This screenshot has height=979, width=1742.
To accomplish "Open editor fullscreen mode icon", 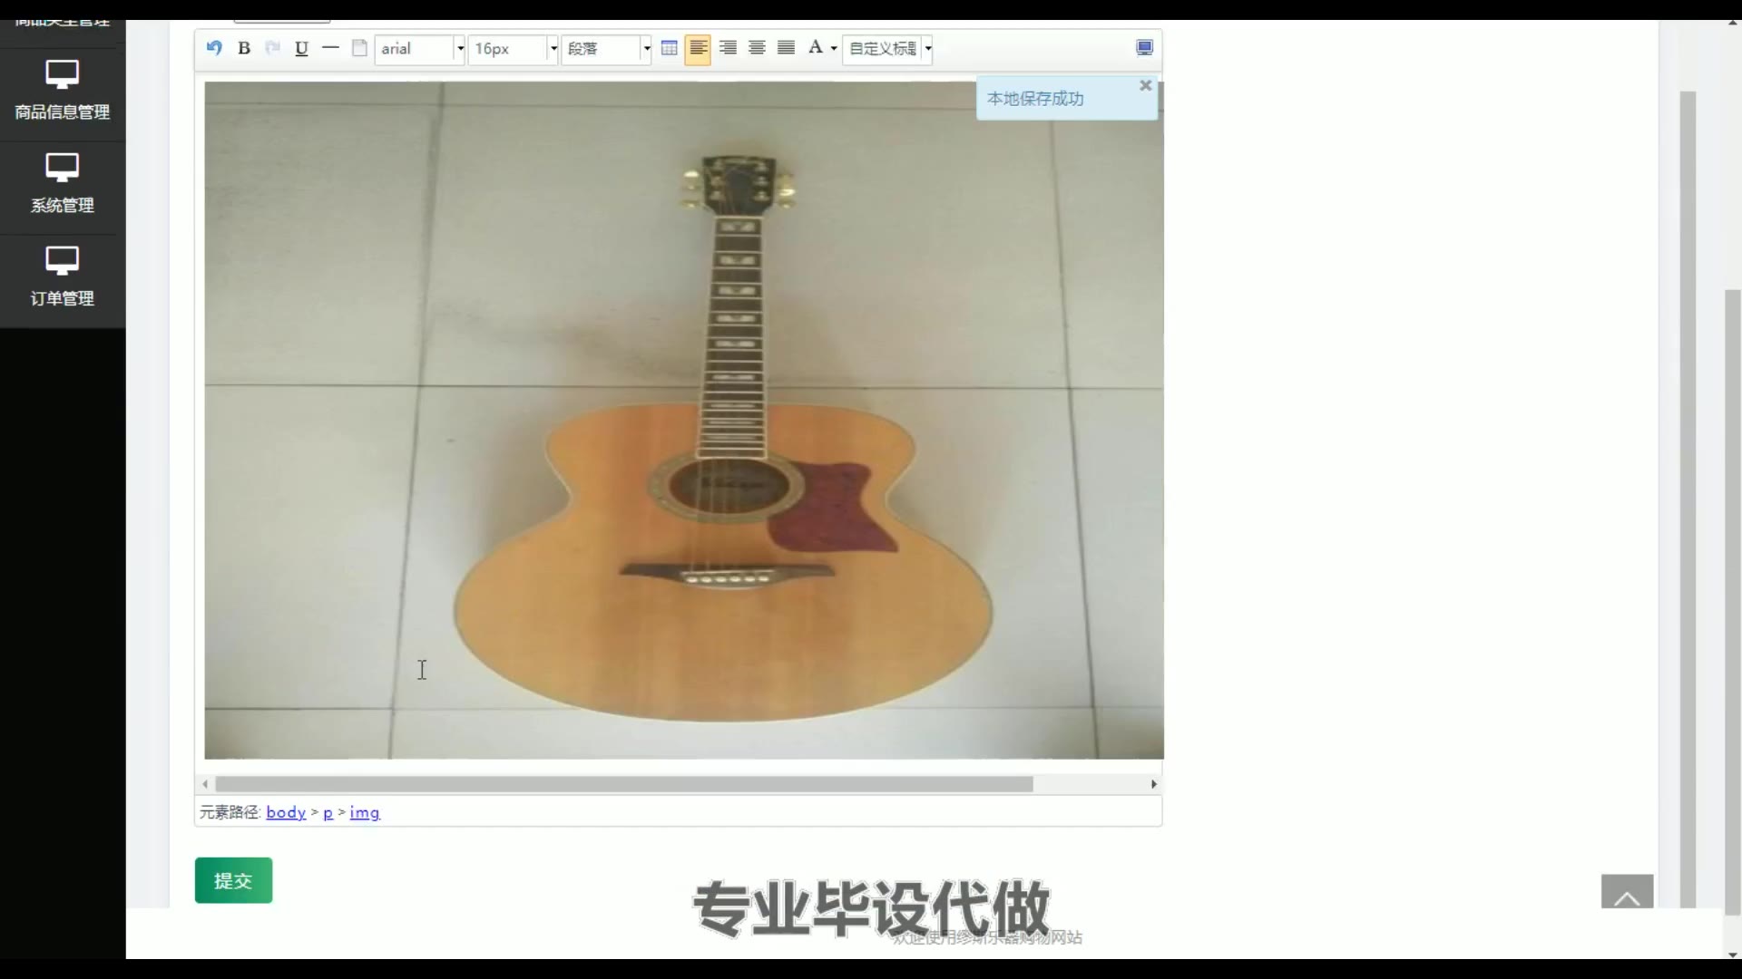I will point(1144,48).
